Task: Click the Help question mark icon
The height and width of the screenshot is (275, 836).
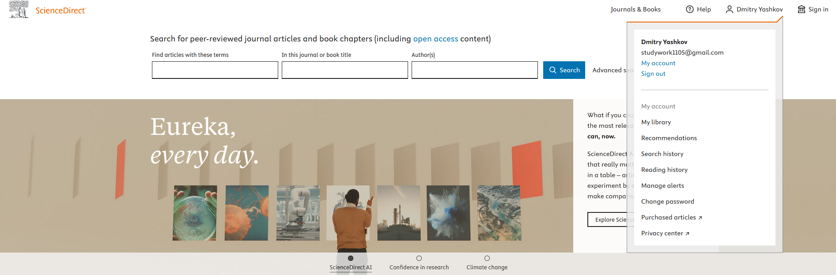Action: pyautogui.click(x=689, y=9)
